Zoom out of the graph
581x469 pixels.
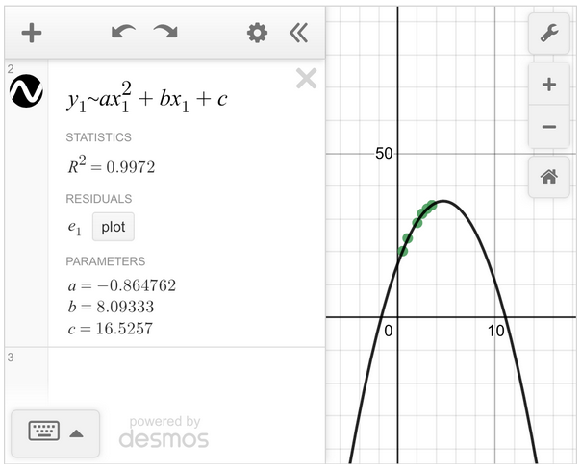pos(548,127)
